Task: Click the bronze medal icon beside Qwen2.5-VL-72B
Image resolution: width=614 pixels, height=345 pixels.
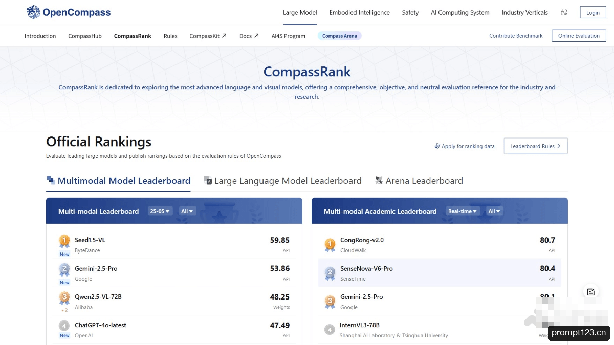Action: tap(64, 298)
